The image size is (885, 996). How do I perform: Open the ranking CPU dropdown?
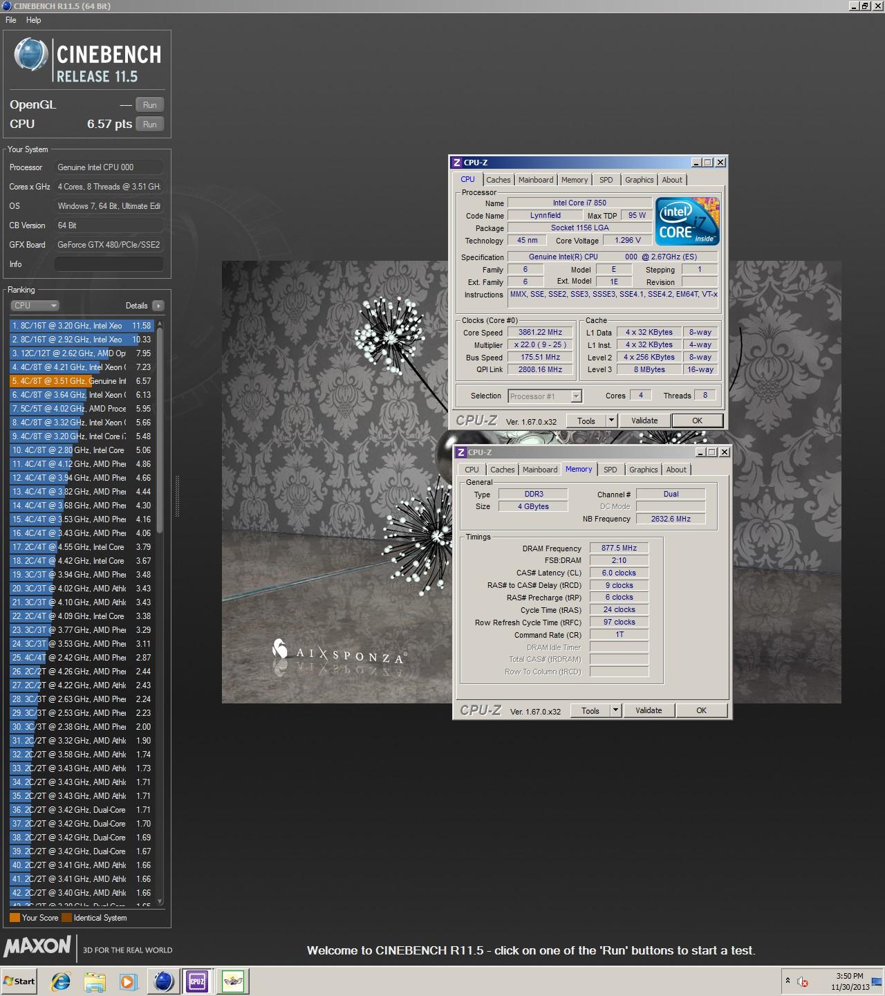[x=35, y=306]
